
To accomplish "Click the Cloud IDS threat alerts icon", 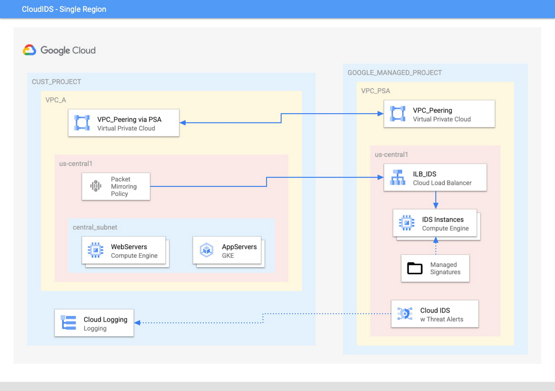I will pyautogui.click(x=404, y=314).
